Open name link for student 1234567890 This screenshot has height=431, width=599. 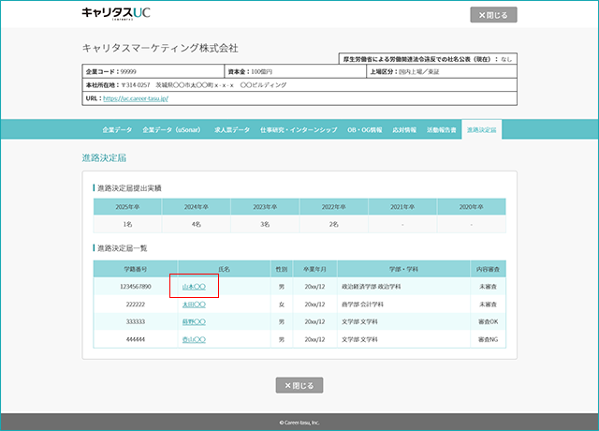pos(194,287)
